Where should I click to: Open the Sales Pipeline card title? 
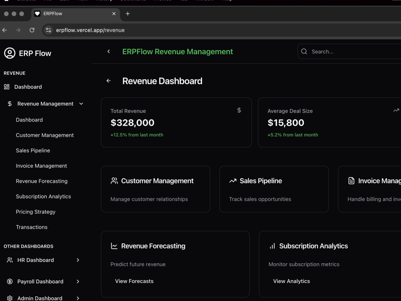click(261, 181)
